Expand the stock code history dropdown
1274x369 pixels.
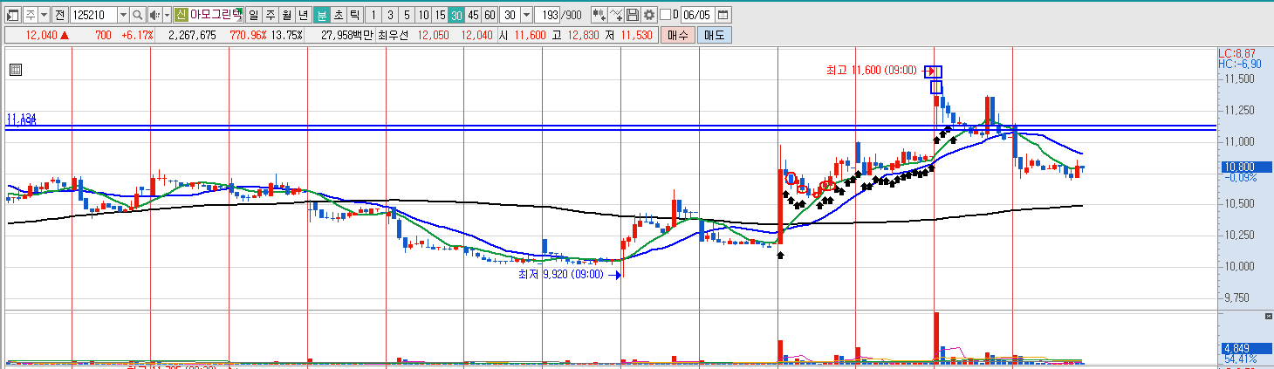point(123,15)
